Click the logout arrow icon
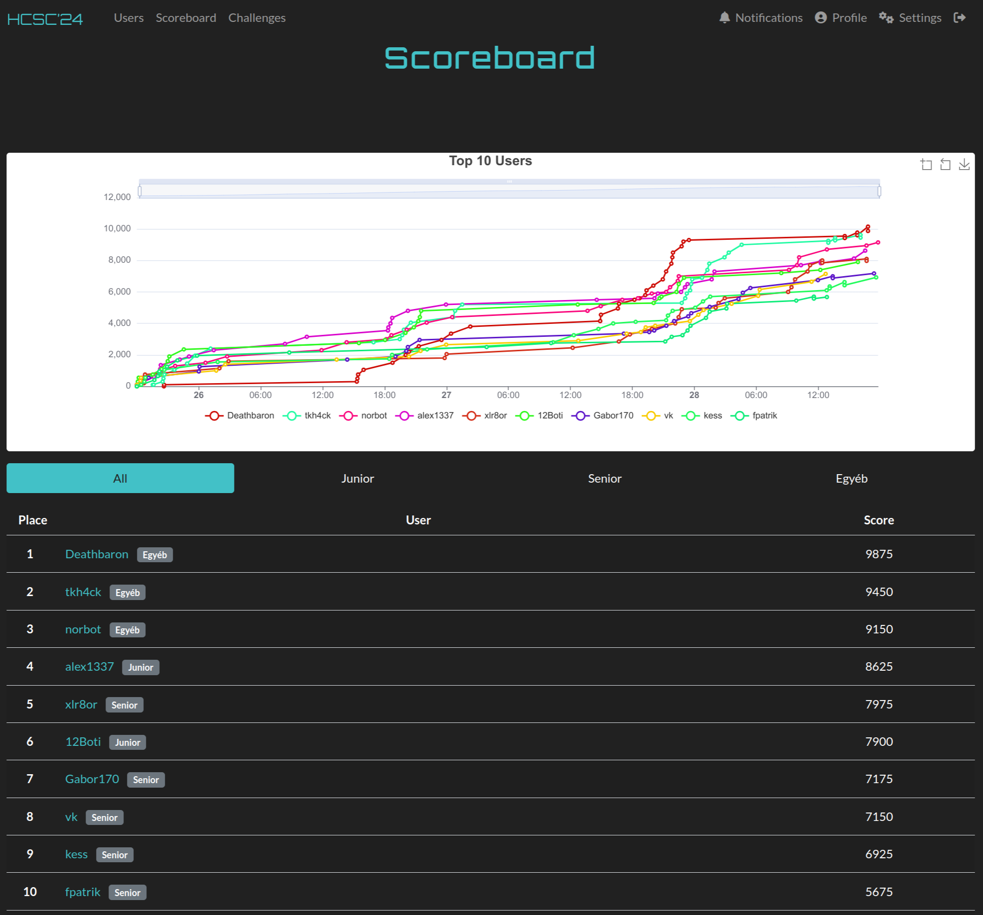This screenshot has width=983, height=915. click(x=960, y=18)
